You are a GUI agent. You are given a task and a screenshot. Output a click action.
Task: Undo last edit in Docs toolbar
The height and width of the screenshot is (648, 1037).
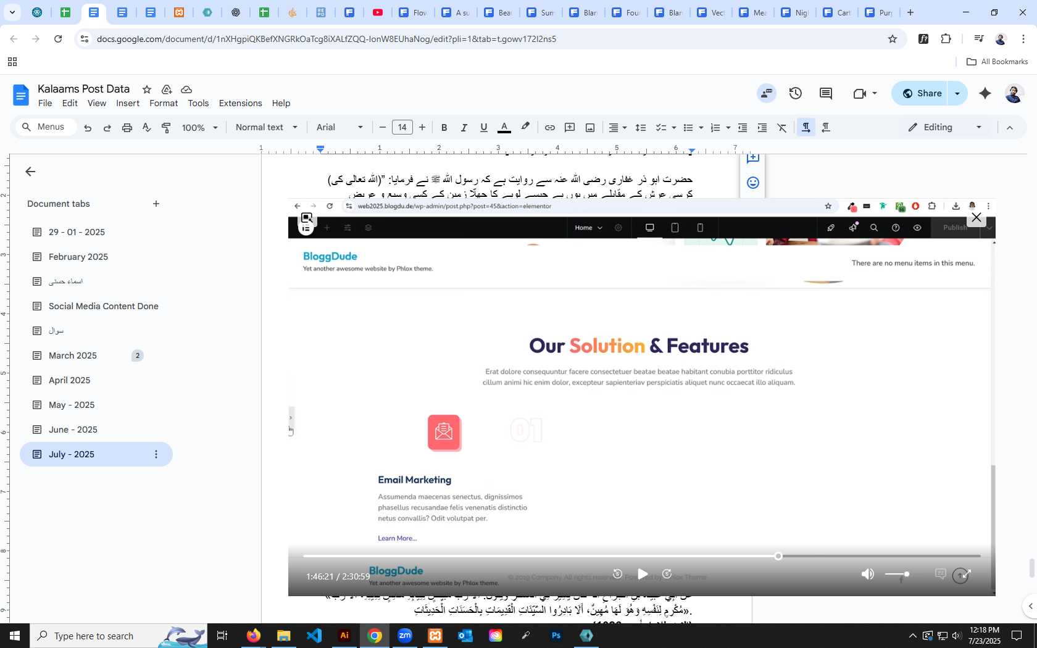coord(88,128)
